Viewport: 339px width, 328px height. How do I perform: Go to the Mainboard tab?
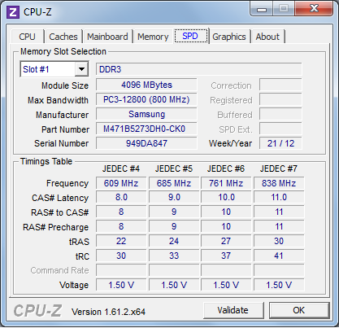click(x=107, y=37)
